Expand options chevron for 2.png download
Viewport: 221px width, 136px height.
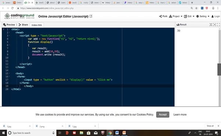click(x=62, y=126)
